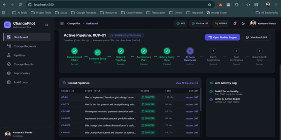281x140 pixels.
Task: Click CP-TTT change ID
Action: tap(65, 104)
